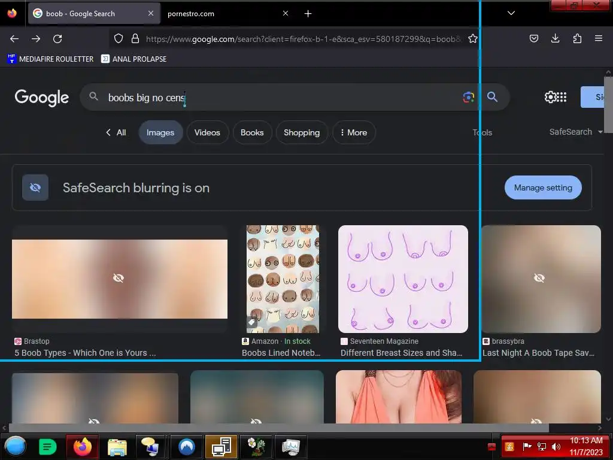Open the green notes app in taskbar
Image resolution: width=613 pixels, height=460 pixels.
(48, 447)
